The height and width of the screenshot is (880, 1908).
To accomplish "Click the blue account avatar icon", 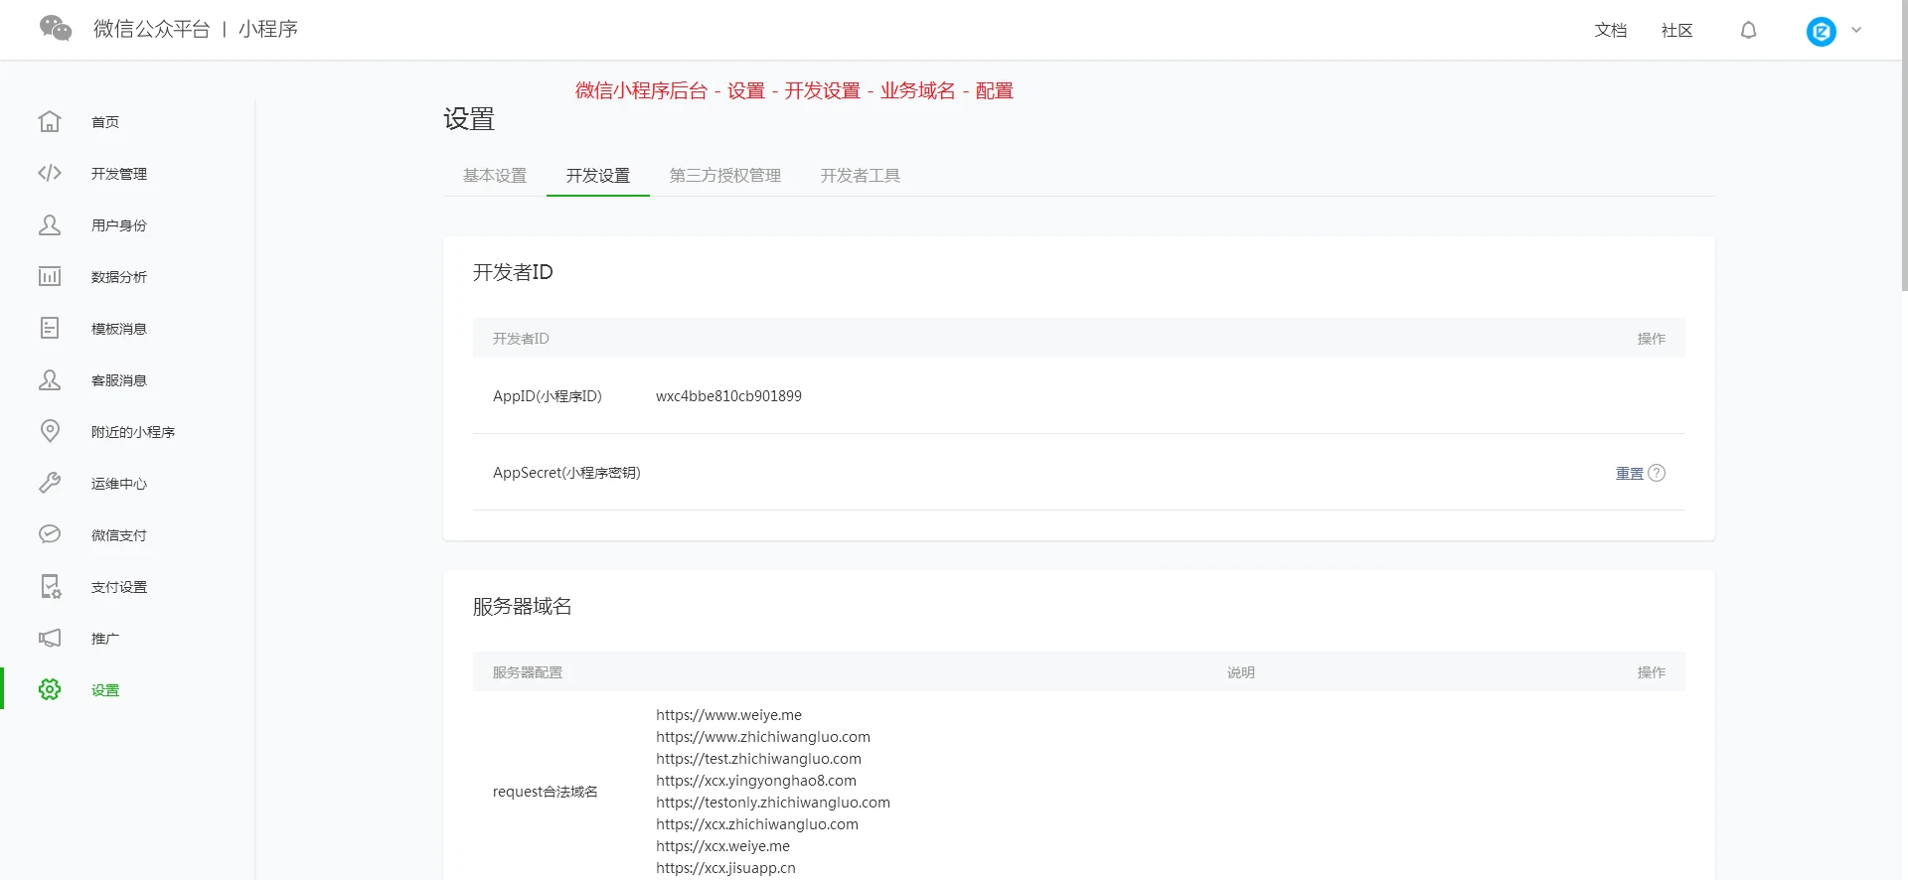I will pos(1822,32).
